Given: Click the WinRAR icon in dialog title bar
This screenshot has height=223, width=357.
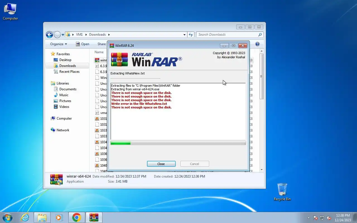Looking at the screenshot, I should (x=112, y=45).
